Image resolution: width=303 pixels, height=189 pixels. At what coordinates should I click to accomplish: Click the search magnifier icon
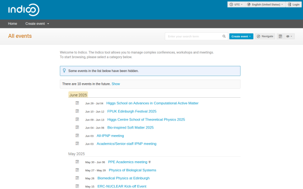tap(224, 36)
